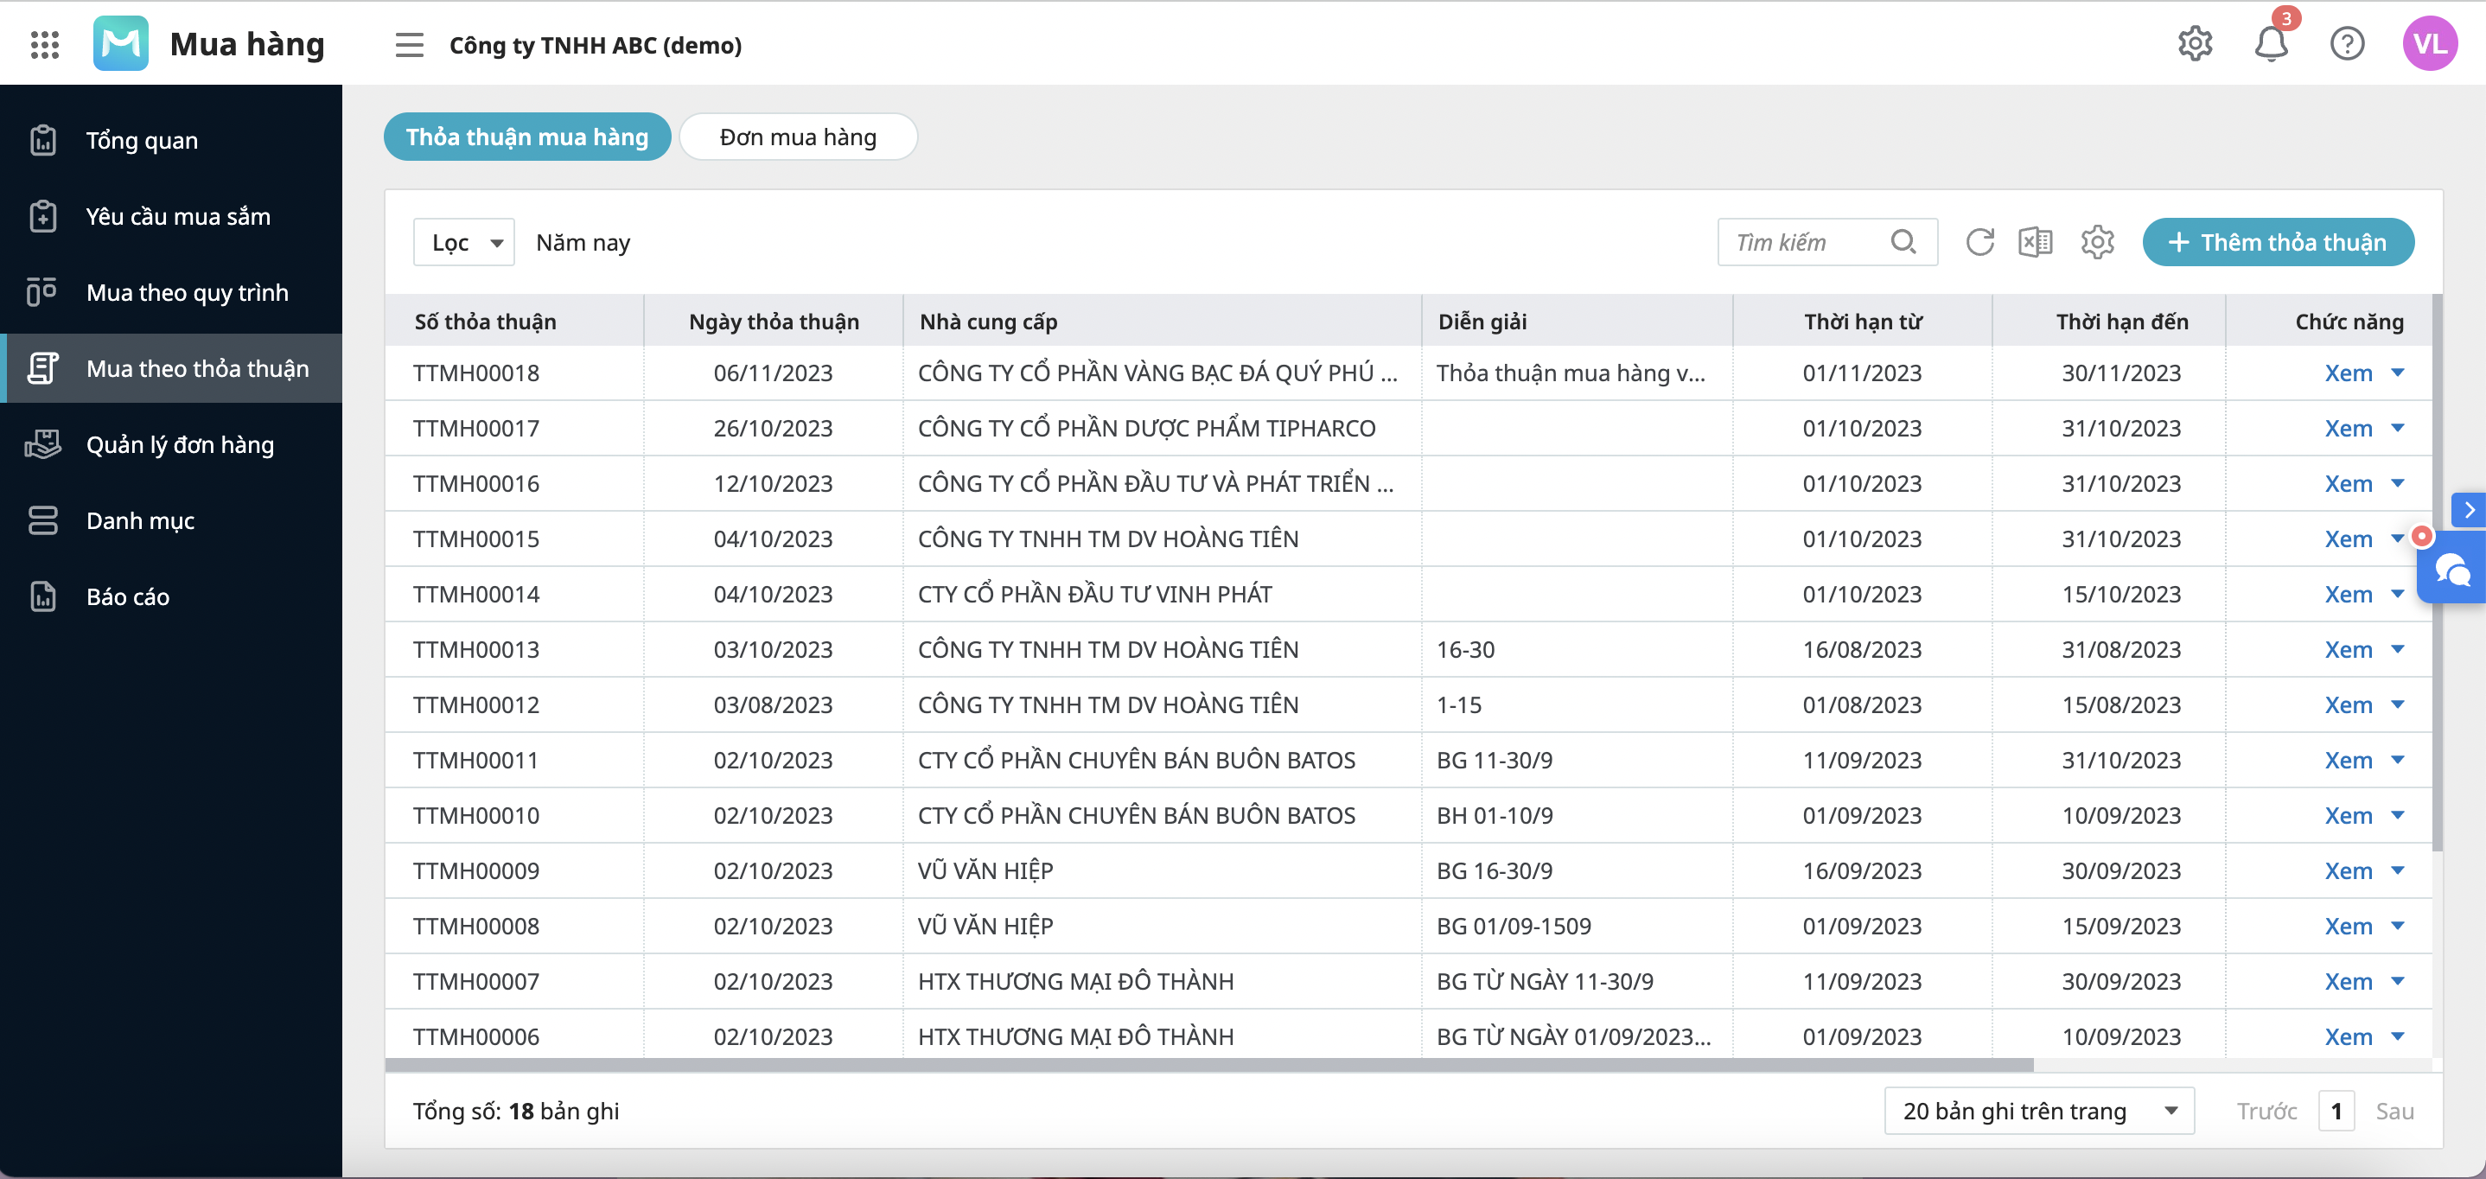Expand actions arrow for TTMH00017
Viewport: 2486px width, 1179px height.
(2397, 427)
